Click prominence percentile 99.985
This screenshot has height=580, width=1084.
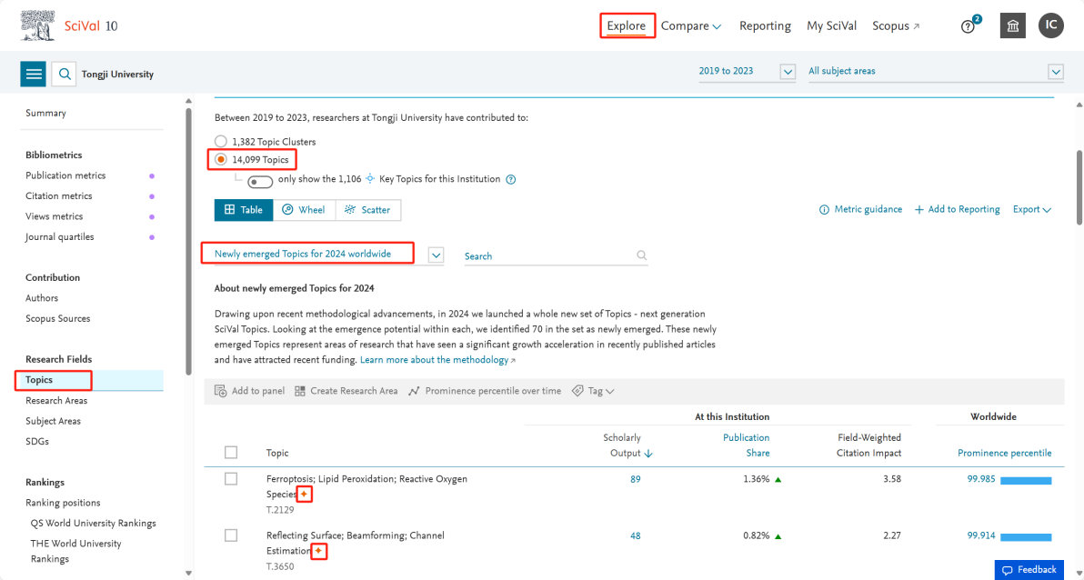coord(981,479)
